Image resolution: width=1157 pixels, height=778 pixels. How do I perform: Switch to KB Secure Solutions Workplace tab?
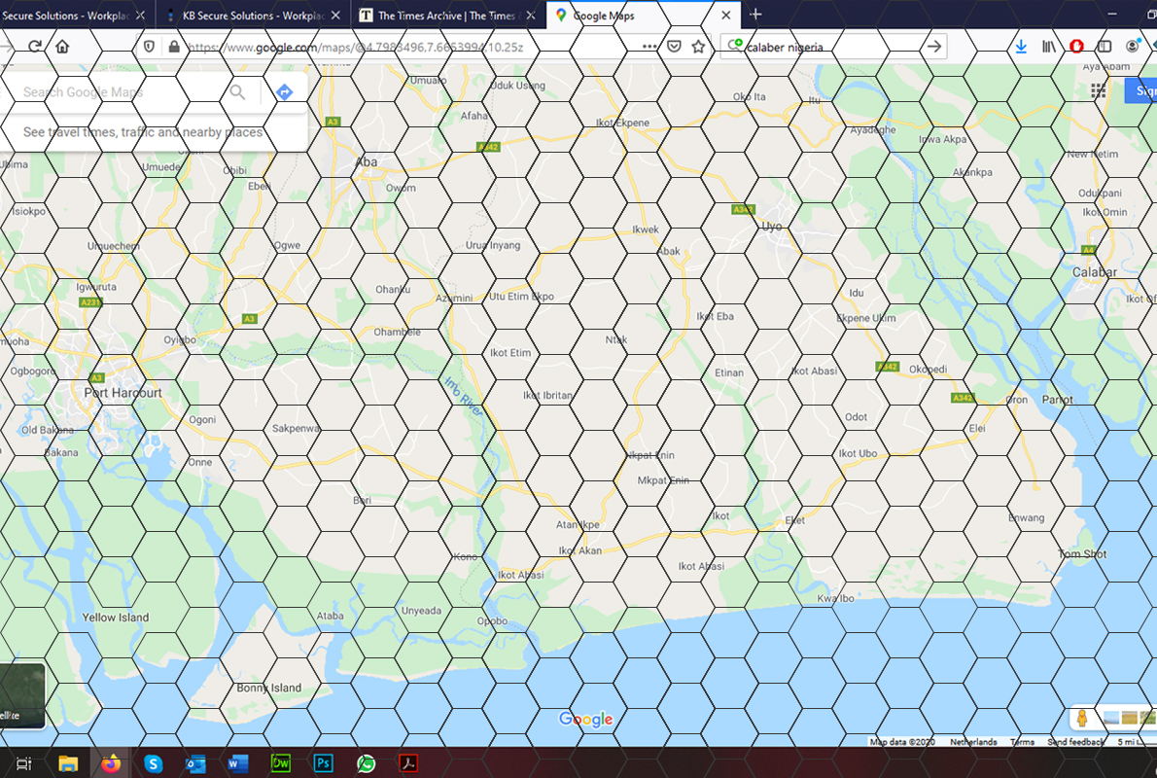[253, 15]
